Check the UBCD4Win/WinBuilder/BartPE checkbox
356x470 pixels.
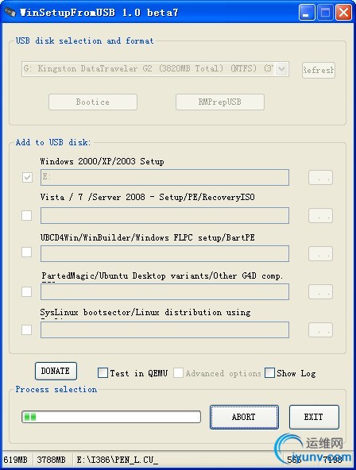27,252
